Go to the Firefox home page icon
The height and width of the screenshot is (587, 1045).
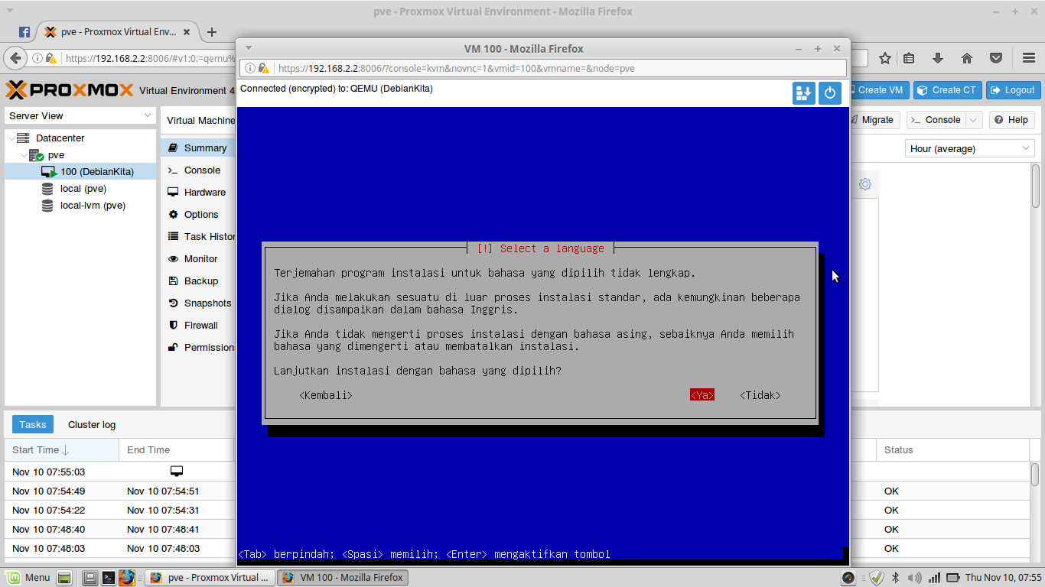967,58
